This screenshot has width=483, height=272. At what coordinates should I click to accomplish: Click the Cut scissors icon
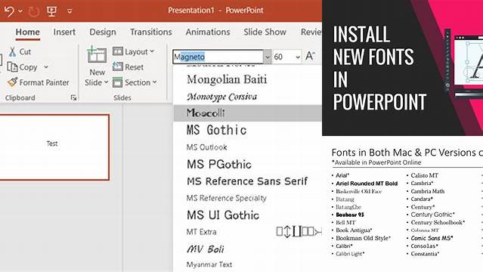(12, 51)
